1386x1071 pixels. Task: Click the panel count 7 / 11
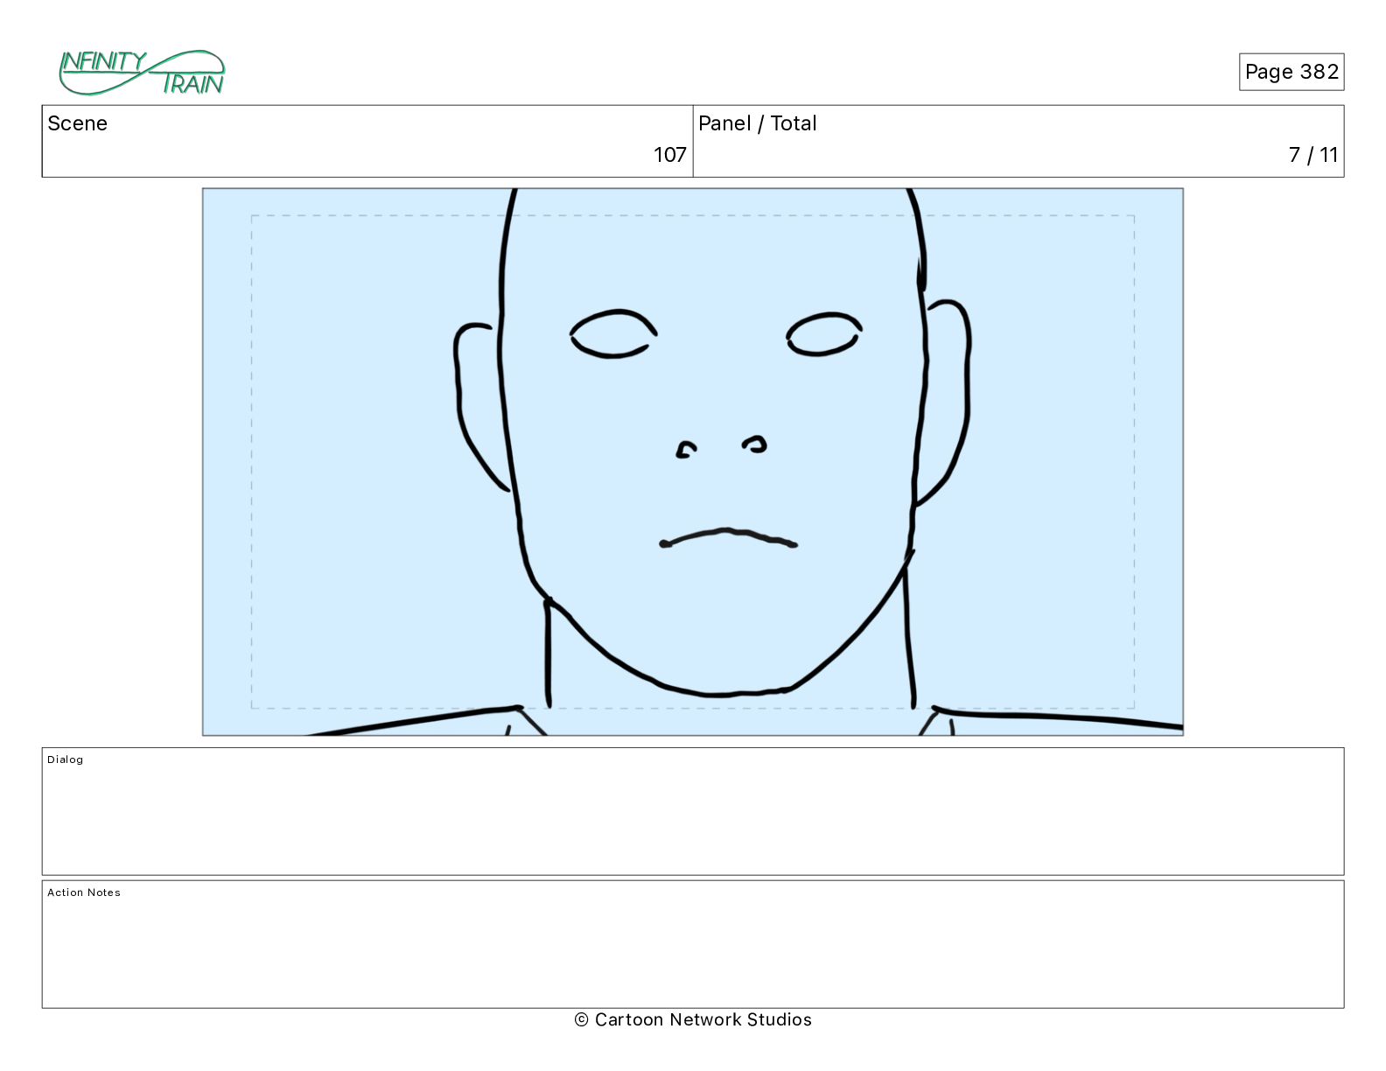click(1313, 155)
